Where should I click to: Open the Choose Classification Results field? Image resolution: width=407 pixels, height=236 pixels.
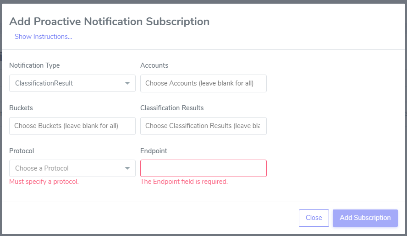click(x=203, y=126)
